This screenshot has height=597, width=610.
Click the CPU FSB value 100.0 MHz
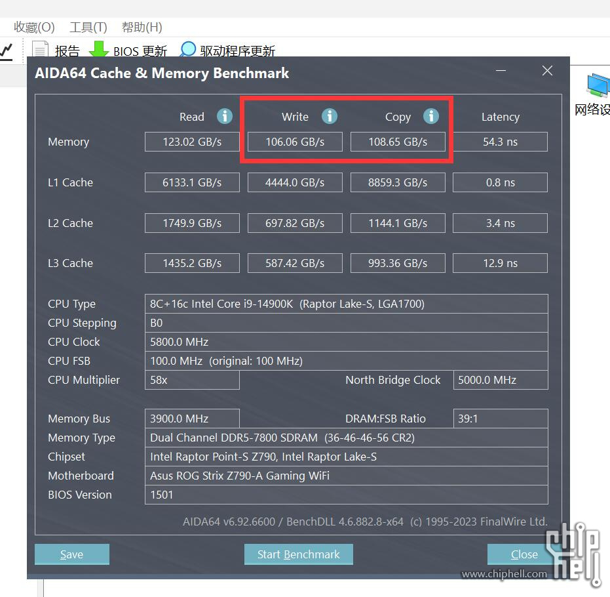tap(347, 361)
